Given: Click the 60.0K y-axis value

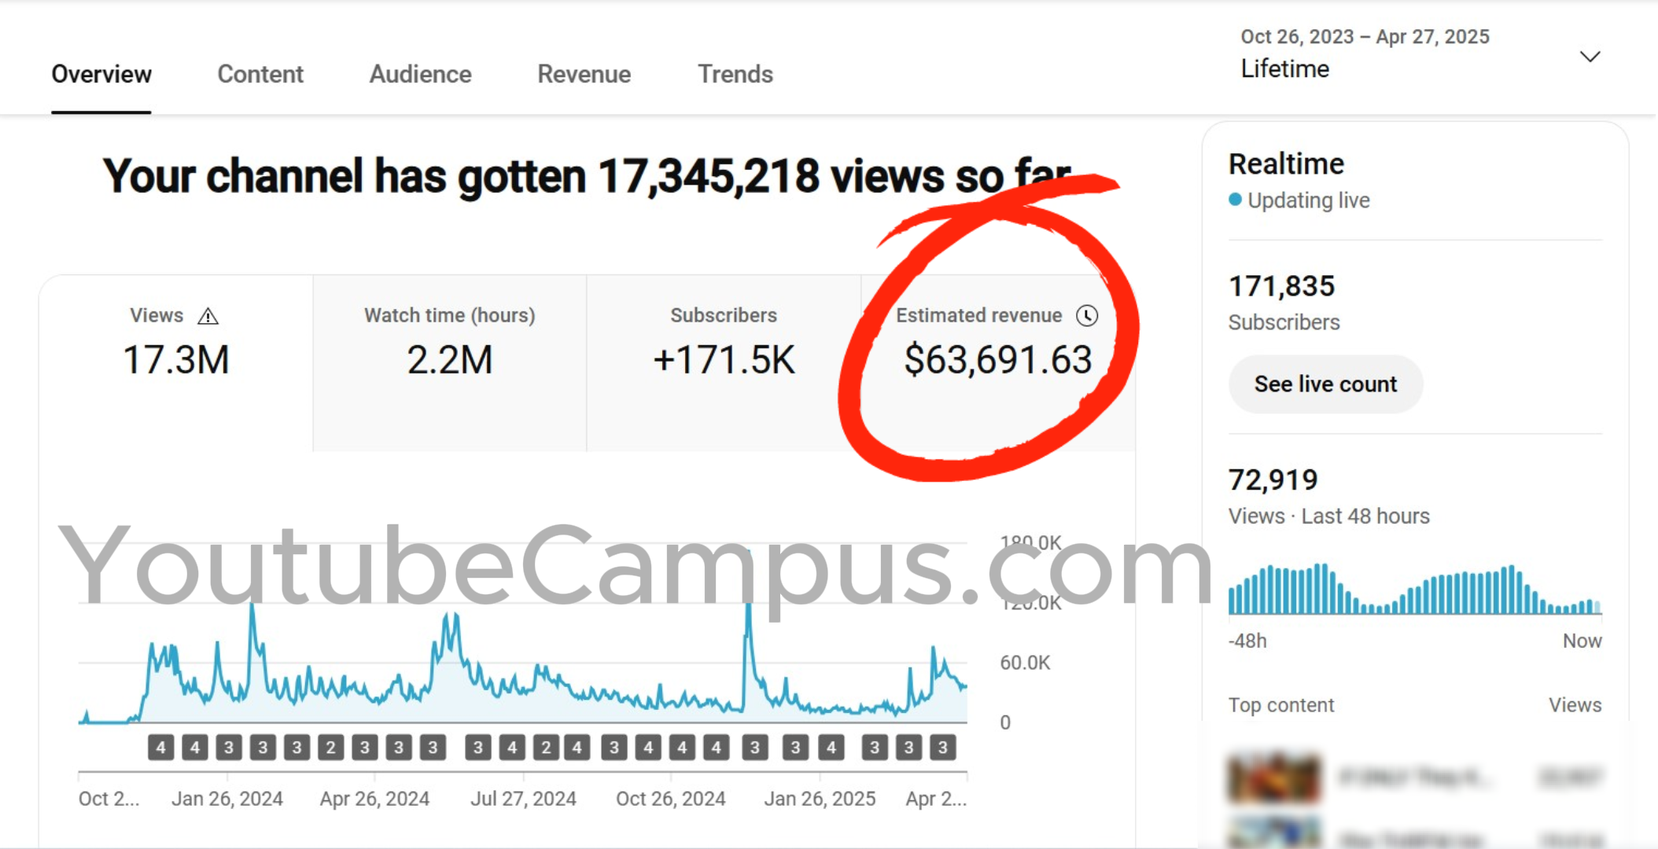Looking at the screenshot, I should pyautogui.click(x=1024, y=663).
